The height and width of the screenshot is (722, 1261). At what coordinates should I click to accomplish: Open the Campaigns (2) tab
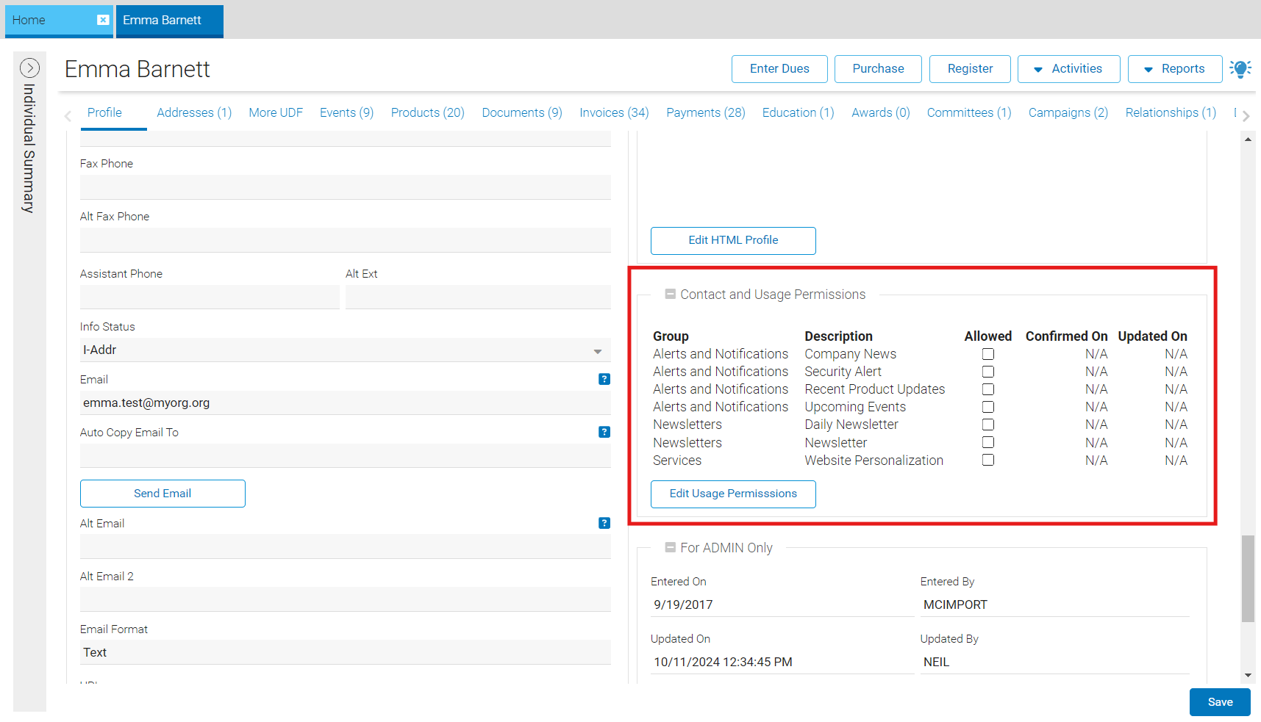click(1068, 112)
